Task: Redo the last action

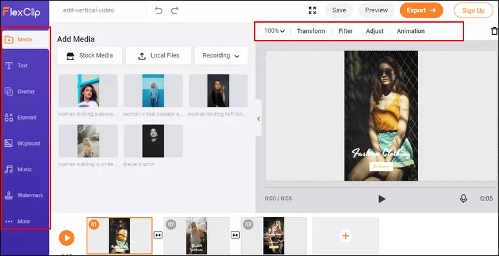Action: coord(175,10)
